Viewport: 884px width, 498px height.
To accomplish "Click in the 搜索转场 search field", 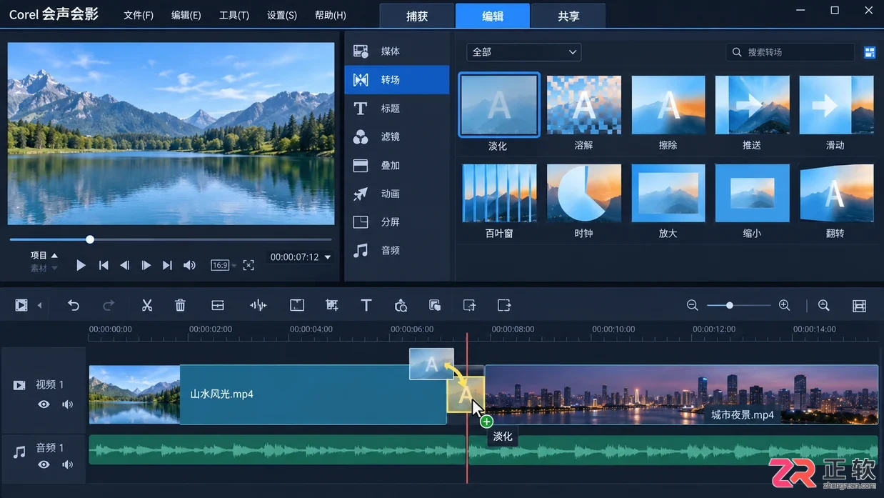I will coord(790,52).
